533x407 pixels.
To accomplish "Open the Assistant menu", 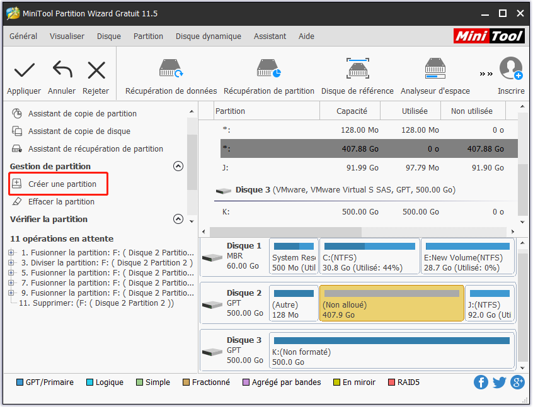I will click(x=270, y=36).
